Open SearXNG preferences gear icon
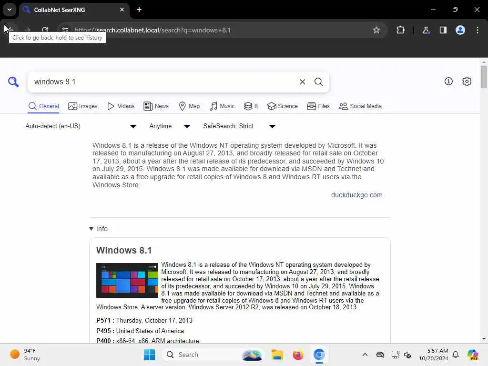Image resolution: width=488 pixels, height=366 pixels. [467, 81]
